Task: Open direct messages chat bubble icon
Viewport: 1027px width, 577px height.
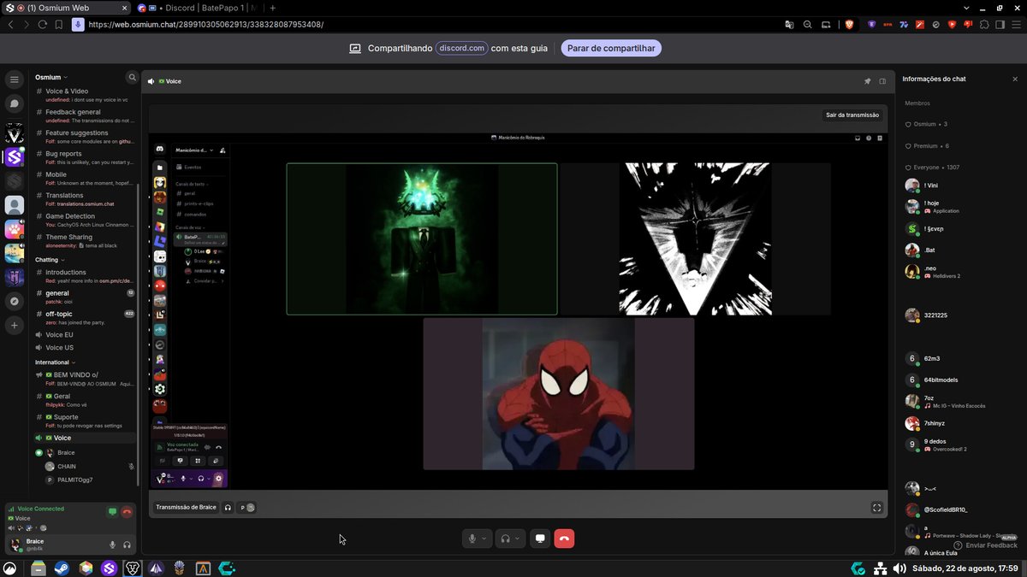Action: coord(14,103)
